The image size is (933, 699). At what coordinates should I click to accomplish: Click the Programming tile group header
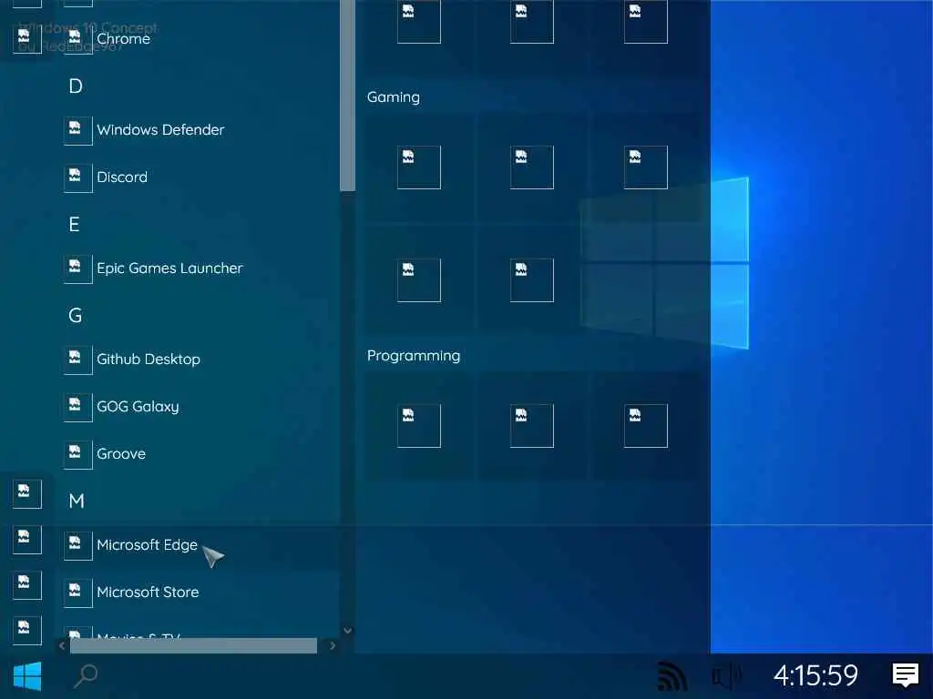tap(414, 356)
